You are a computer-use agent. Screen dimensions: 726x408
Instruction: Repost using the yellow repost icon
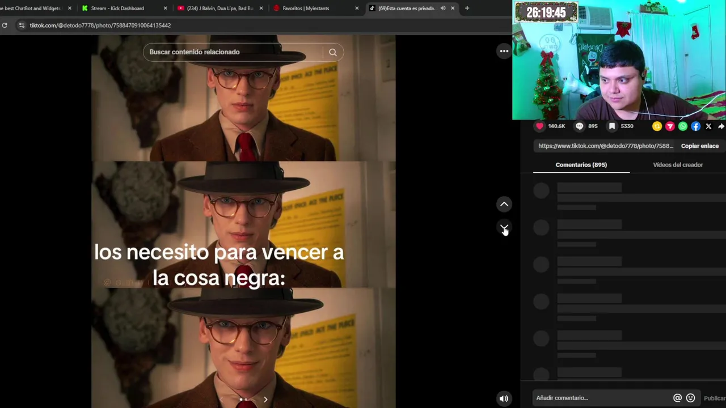coord(657,126)
